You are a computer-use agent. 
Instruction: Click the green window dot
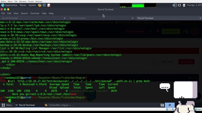tap(5, 9)
